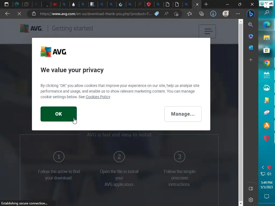Open Microsoft Edge from taskbar
This screenshot has height=206, width=275.
[267, 25]
